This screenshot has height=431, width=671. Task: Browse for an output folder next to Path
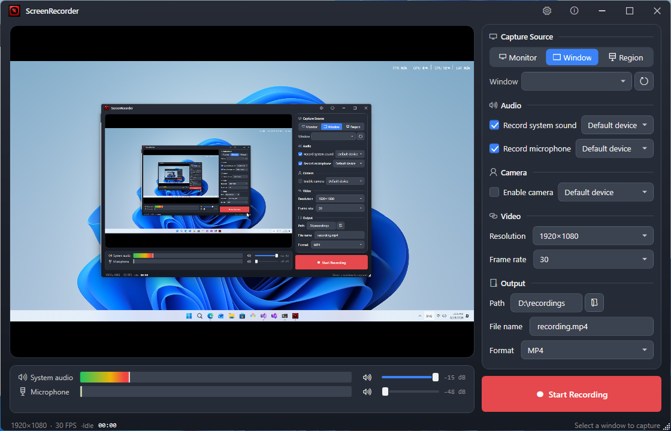[x=594, y=303]
